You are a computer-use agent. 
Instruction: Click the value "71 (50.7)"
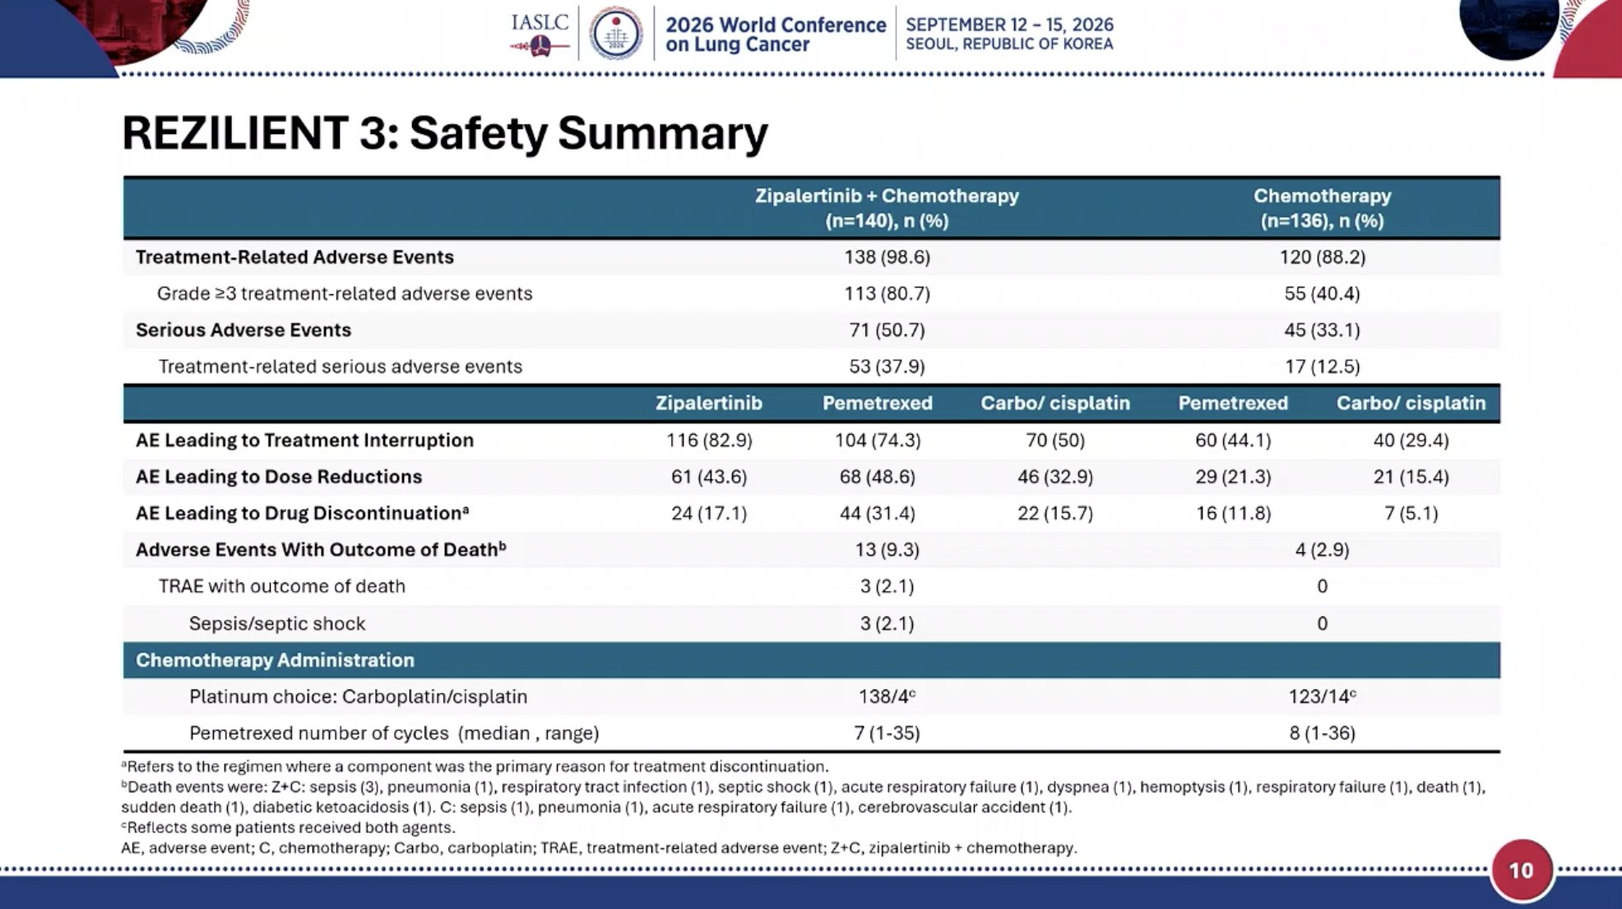tap(887, 330)
